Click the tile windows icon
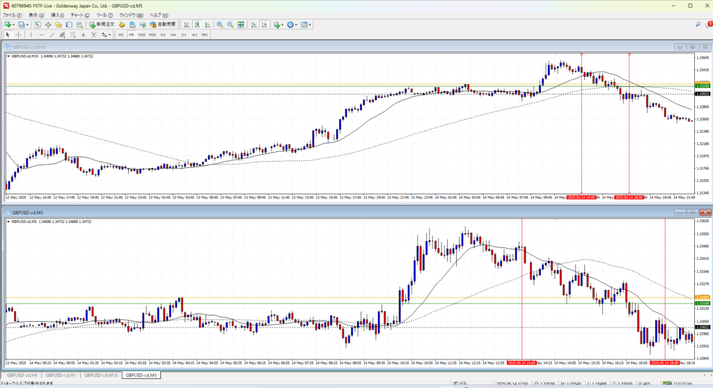713x388 pixels. tap(240, 24)
